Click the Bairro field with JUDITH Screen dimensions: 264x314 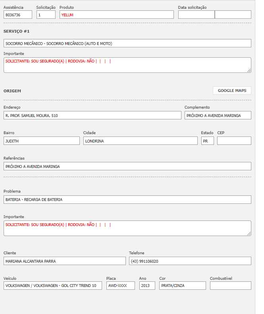pyautogui.click(x=42, y=141)
